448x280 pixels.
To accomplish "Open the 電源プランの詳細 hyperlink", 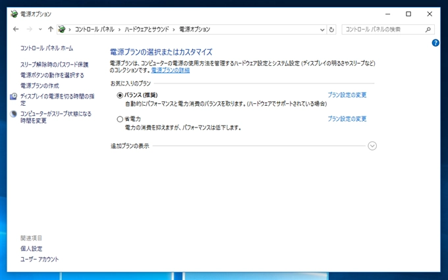I will pos(170,70).
